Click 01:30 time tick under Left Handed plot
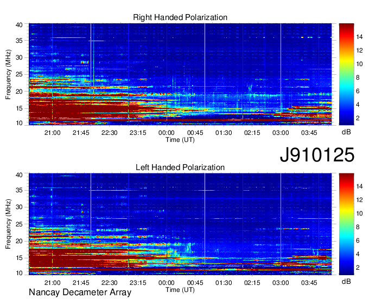Screen dimensions: 369x299 coord(224,283)
